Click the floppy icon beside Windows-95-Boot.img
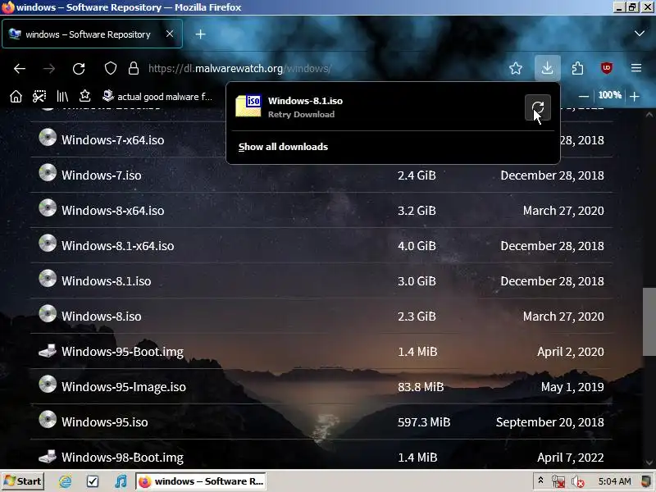 pyautogui.click(x=48, y=351)
